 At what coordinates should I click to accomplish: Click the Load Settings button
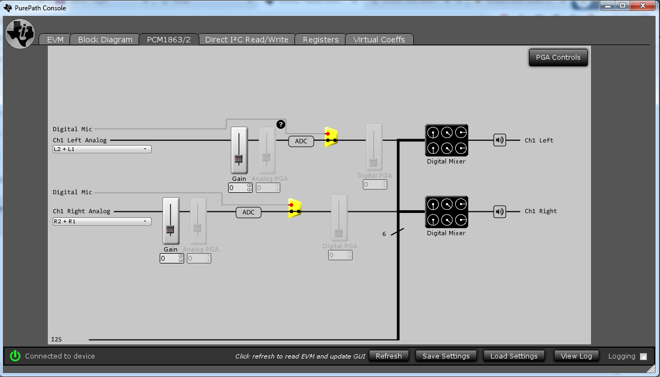514,356
